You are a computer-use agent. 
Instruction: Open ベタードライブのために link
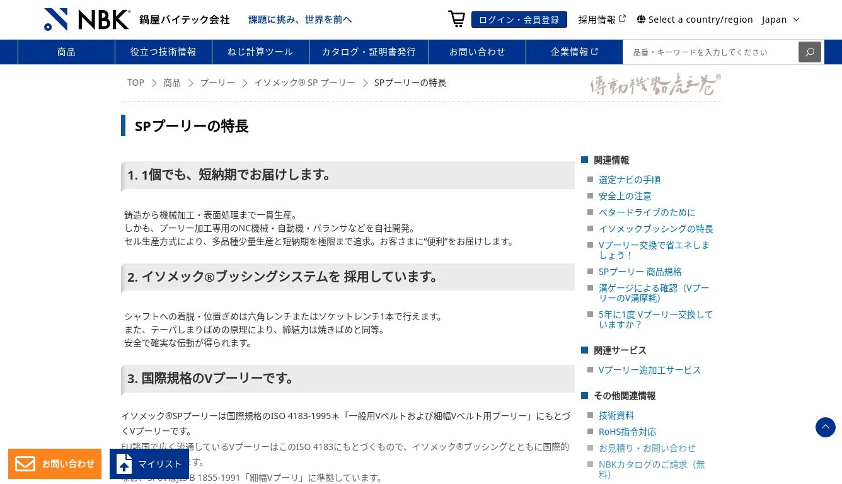point(647,212)
